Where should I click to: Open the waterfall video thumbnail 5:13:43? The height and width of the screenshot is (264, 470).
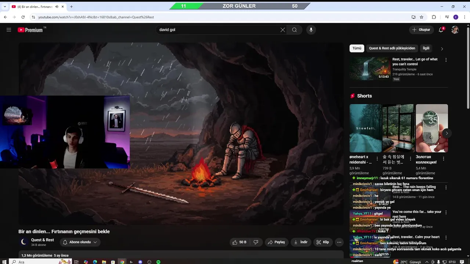369,68
